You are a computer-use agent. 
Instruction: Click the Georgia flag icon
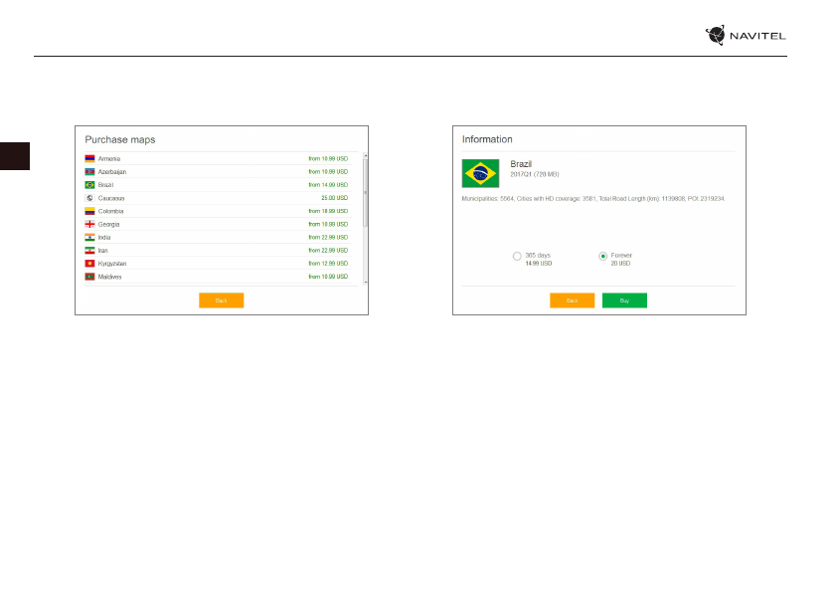89,224
